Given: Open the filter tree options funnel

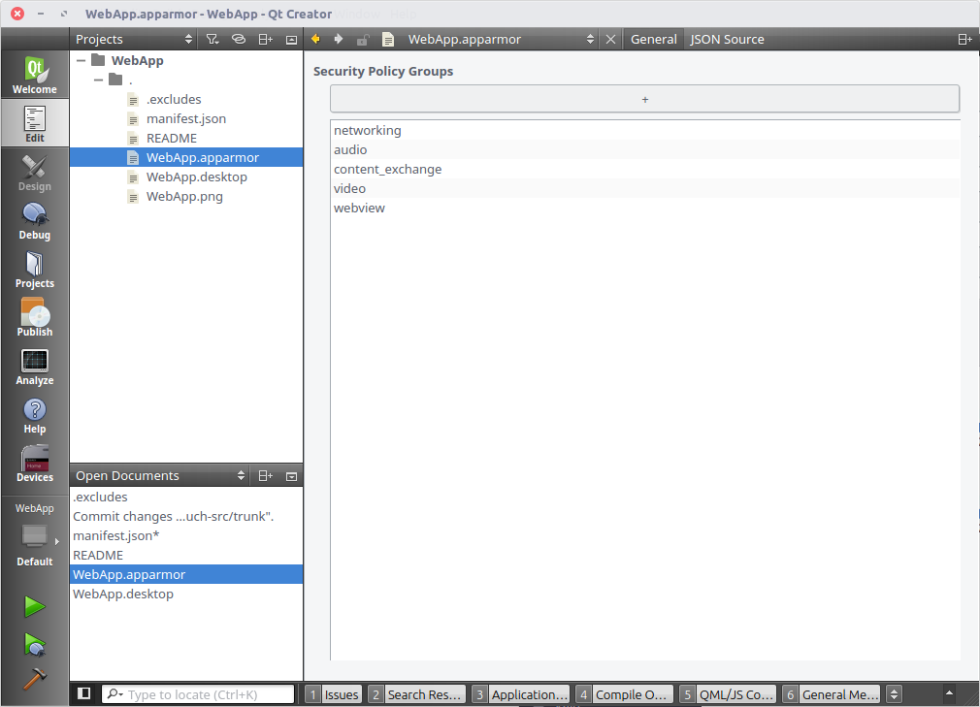Looking at the screenshot, I should point(212,40).
